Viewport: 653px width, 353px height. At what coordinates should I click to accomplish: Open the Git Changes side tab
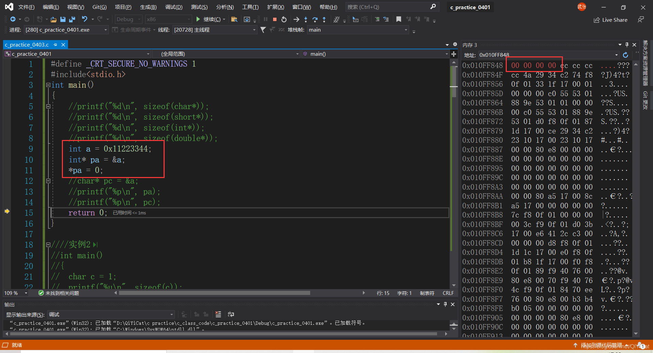pos(645,100)
